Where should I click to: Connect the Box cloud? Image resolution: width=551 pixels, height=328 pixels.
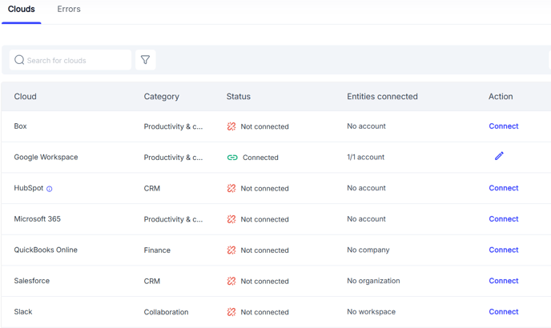pyautogui.click(x=504, y=126)
